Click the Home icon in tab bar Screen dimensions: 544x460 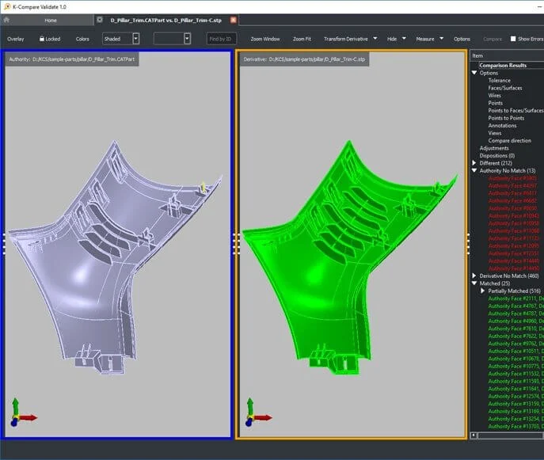[6, 20]
